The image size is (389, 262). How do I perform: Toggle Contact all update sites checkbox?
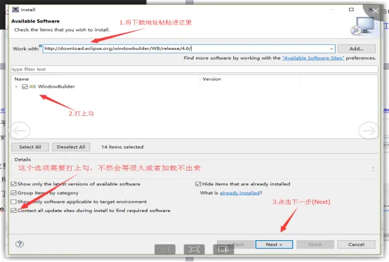[x=14, y=211]
